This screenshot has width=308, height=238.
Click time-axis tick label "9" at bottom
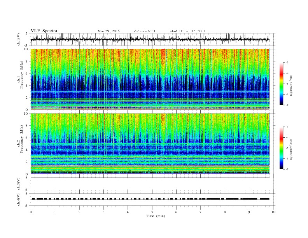(249, 212)
